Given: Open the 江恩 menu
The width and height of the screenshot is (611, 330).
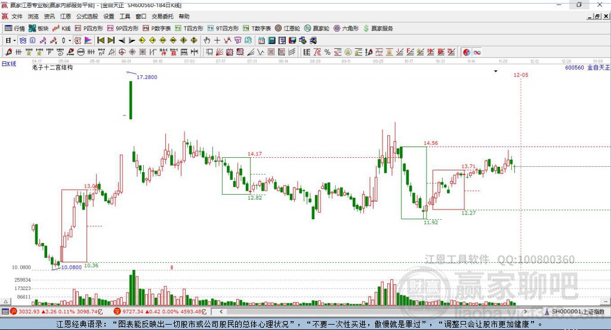Looking at the screenshot, I should pyautogui.click(x=66, y=16).
